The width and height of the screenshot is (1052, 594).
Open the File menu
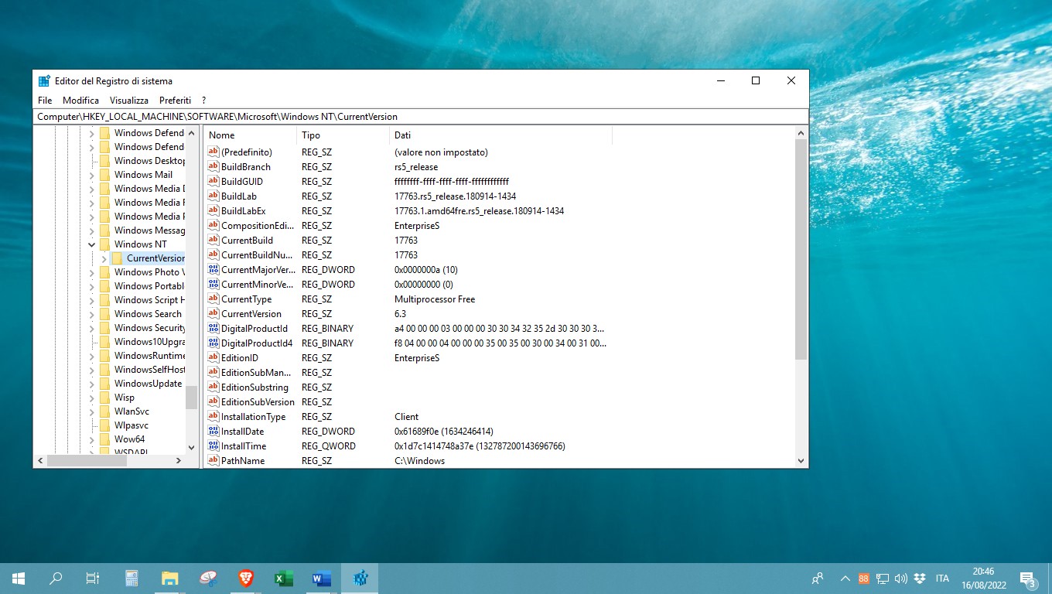click(45, 101)
